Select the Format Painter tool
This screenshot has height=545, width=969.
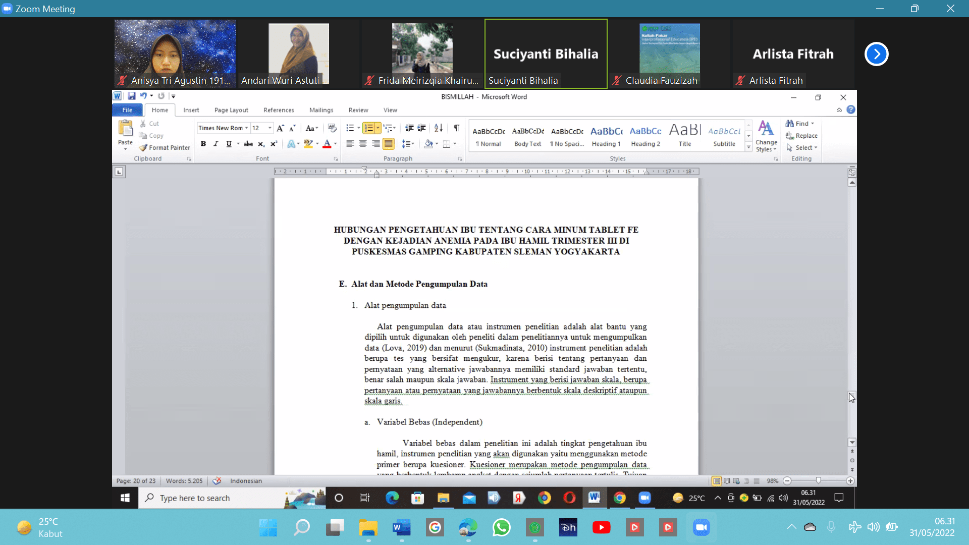pyautogui.click(x=165, y=148)
